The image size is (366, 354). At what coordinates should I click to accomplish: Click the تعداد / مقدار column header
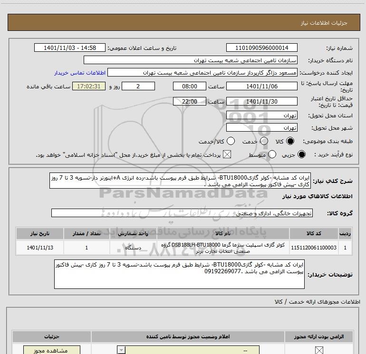(x=87, y=233)
